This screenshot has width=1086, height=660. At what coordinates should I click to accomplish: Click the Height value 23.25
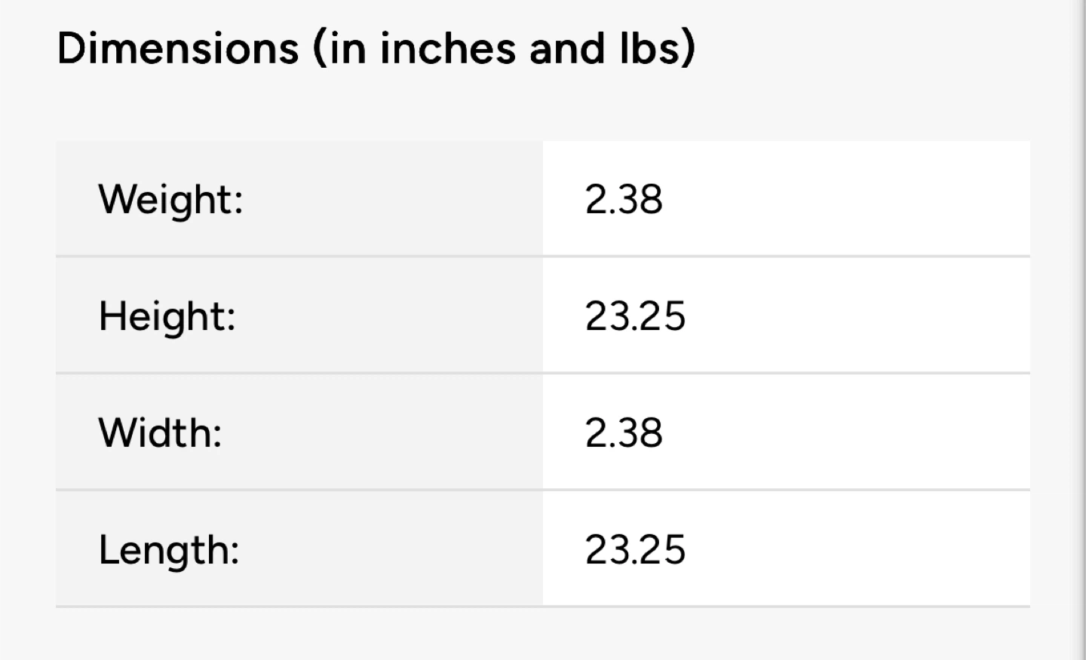pos(635,316)
